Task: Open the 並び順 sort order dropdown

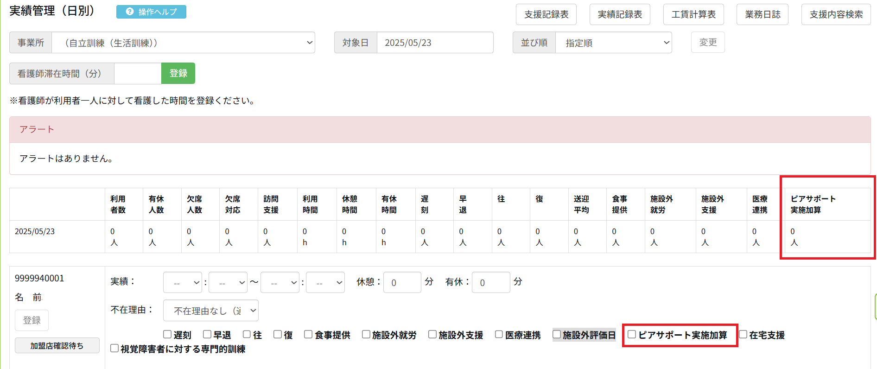Action: pos(613,43)
